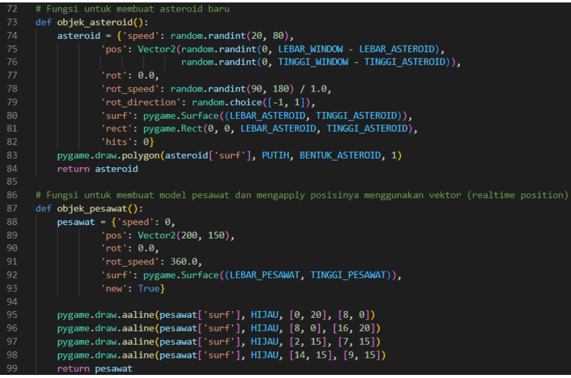
Task: Click 'rot_direction' key on line 79
Action: 140,102
